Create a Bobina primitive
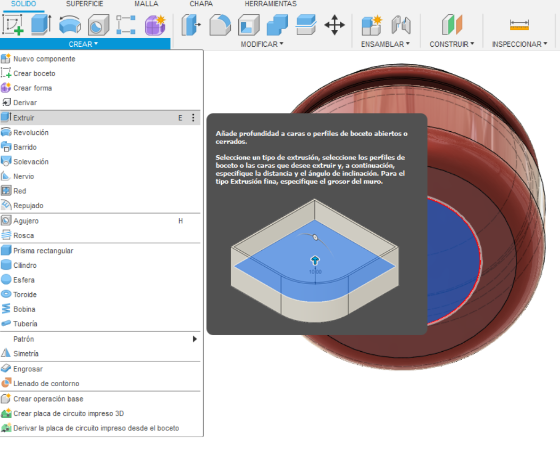Image resolution: width=560 pixels, height=450 pixels. click(101, 309)
